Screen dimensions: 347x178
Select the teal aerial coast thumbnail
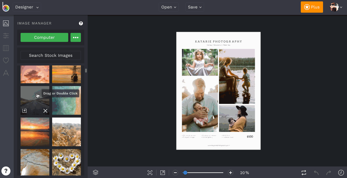coord(67,100)
